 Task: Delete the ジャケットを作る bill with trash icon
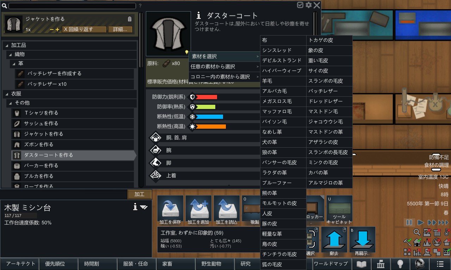[x=129, y=19]
